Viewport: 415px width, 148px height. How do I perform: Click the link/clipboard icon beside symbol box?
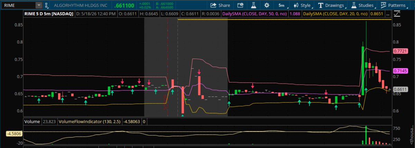click(47, 6)
